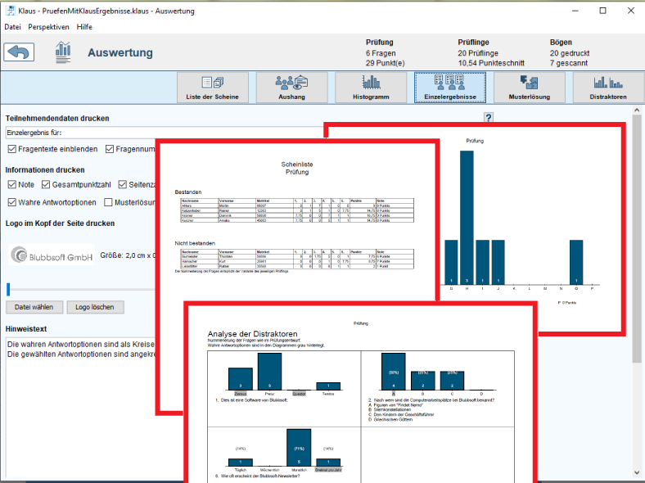Open the Datei menu
The height and width of the screenshot is (483, 645).
[x=12, y=26]
